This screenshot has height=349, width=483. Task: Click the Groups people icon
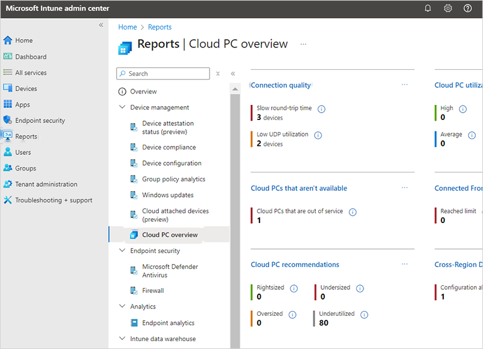point(8,168)
